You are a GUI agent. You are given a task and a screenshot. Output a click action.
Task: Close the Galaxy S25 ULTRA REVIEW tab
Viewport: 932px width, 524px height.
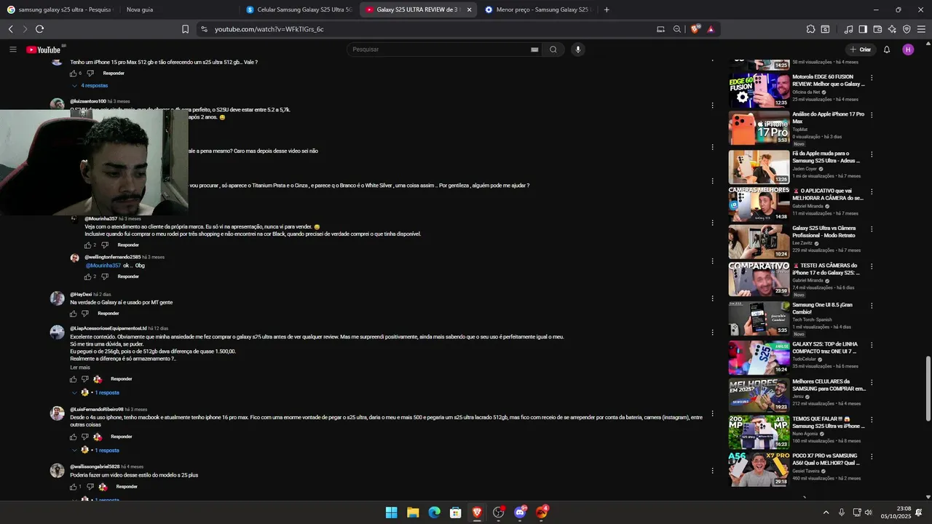[469, 9]
